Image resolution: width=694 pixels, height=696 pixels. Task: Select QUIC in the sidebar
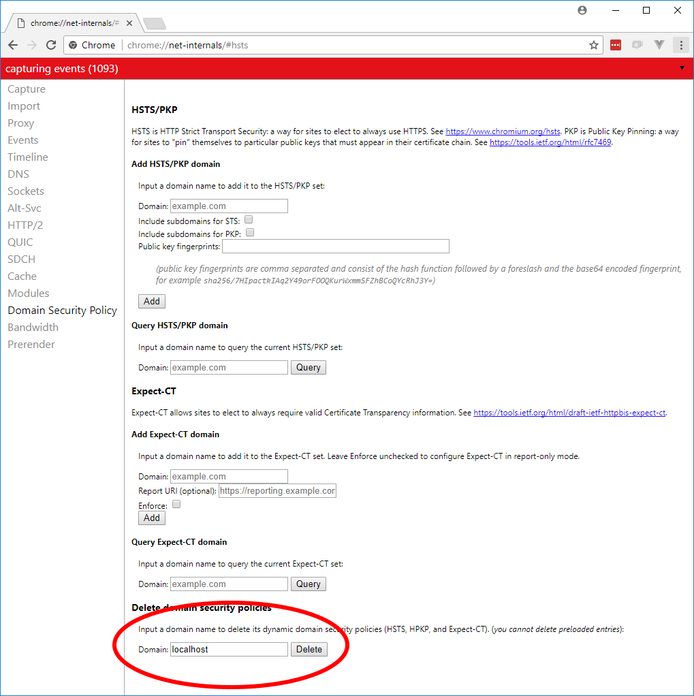click(x=20, y=242)
